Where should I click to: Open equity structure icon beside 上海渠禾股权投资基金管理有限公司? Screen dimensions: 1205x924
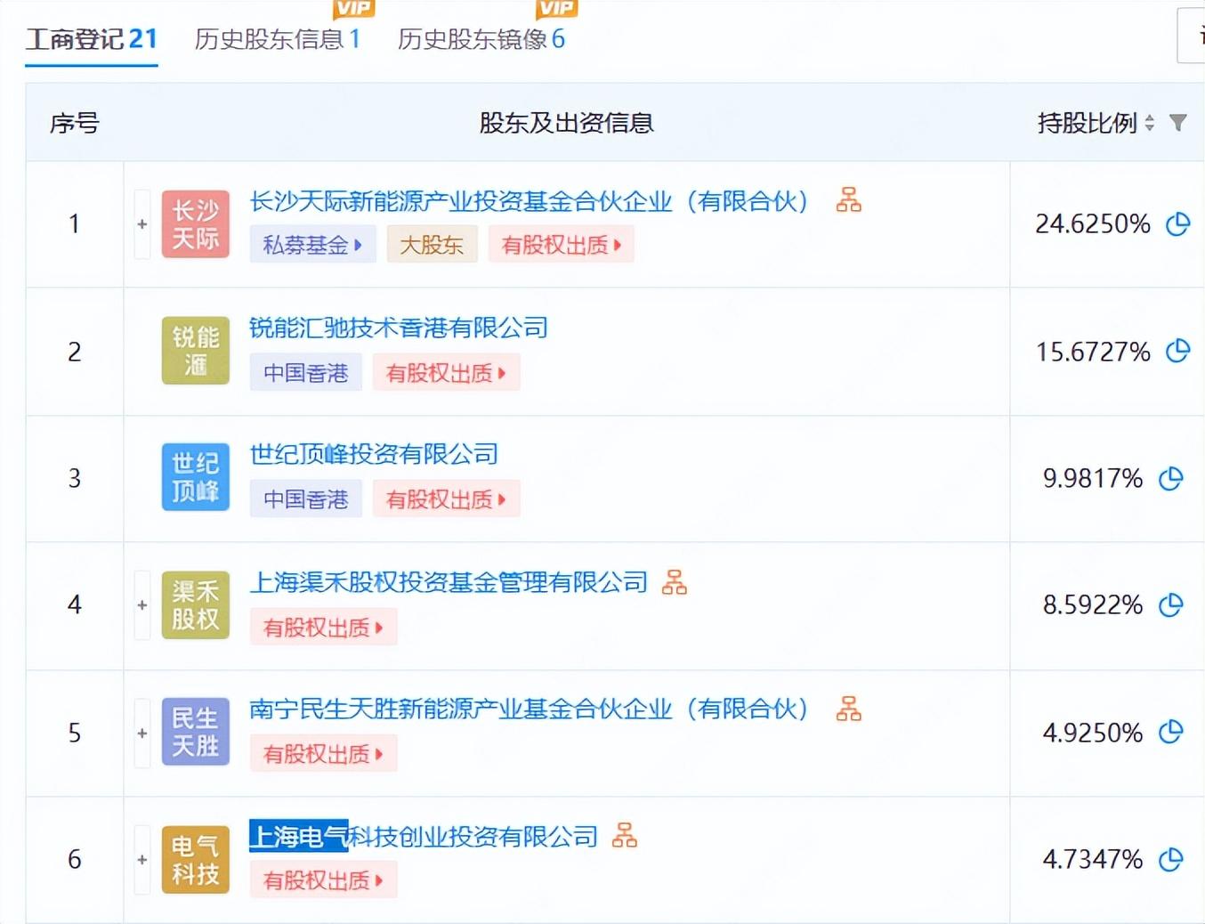click(675, 582)
